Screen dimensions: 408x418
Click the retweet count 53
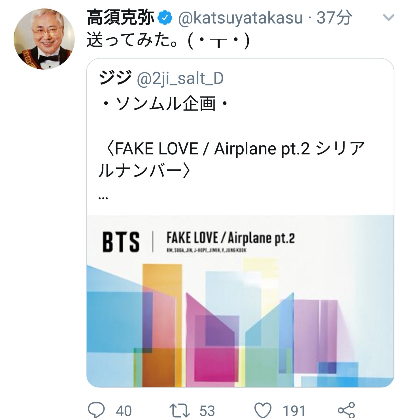click(207, 411)
